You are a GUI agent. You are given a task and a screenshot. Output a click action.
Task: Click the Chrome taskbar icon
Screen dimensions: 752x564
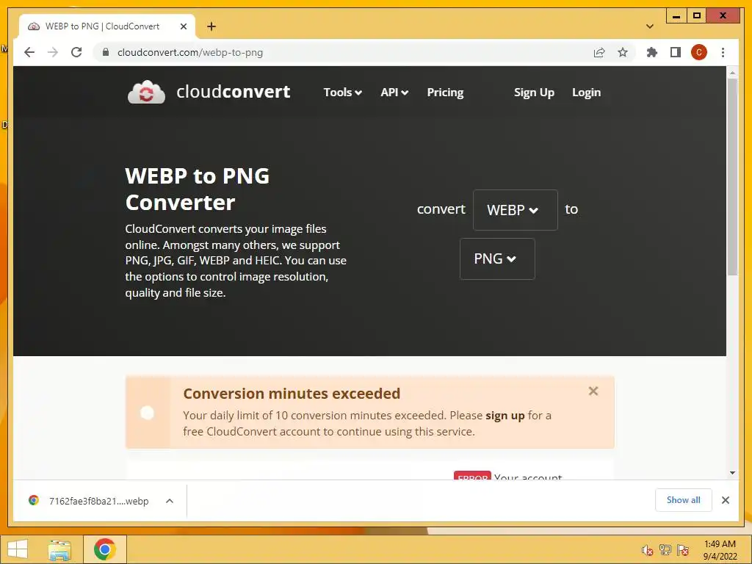click(104, 549)
